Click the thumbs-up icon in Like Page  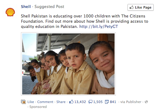pyautogui.click(x=132, y=7)
